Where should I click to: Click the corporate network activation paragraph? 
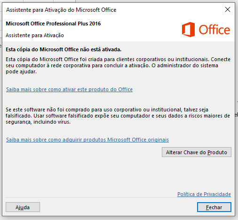(118, 65)
